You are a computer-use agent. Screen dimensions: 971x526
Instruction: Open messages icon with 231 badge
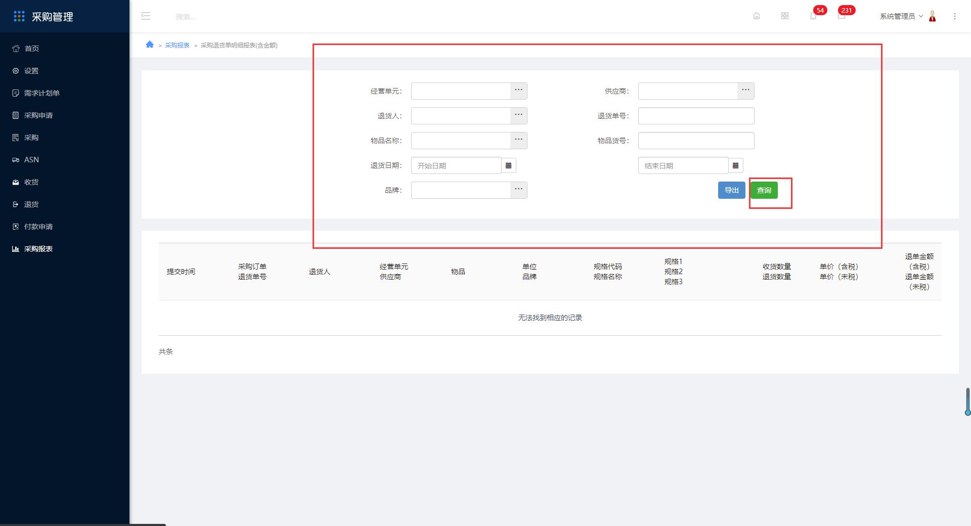coord(842,16)
